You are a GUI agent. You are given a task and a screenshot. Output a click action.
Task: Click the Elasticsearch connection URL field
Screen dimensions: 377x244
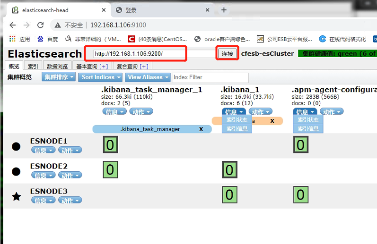154,53
